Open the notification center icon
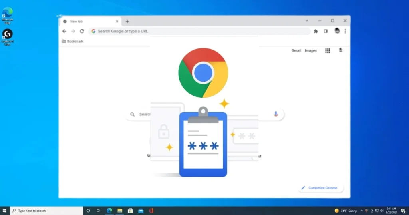Screen dimensions: 409x215 click(x=403, y=211)
